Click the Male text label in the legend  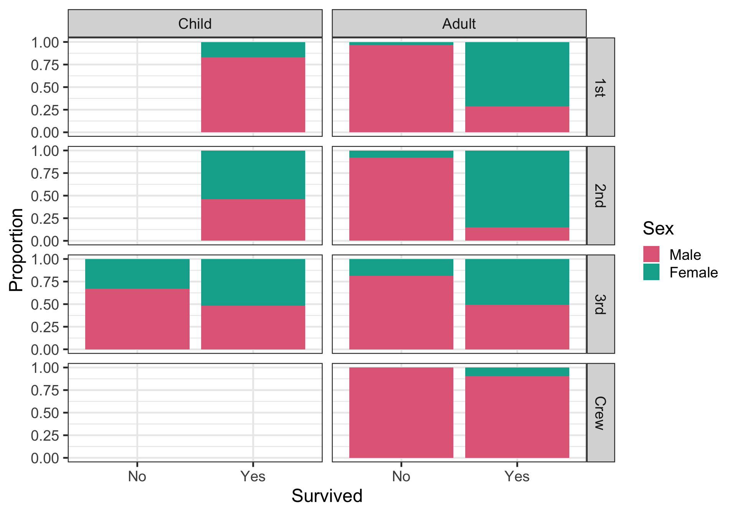click(685, 255)
